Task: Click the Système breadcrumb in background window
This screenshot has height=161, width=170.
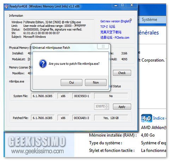Action: click(x=150, y=19)
